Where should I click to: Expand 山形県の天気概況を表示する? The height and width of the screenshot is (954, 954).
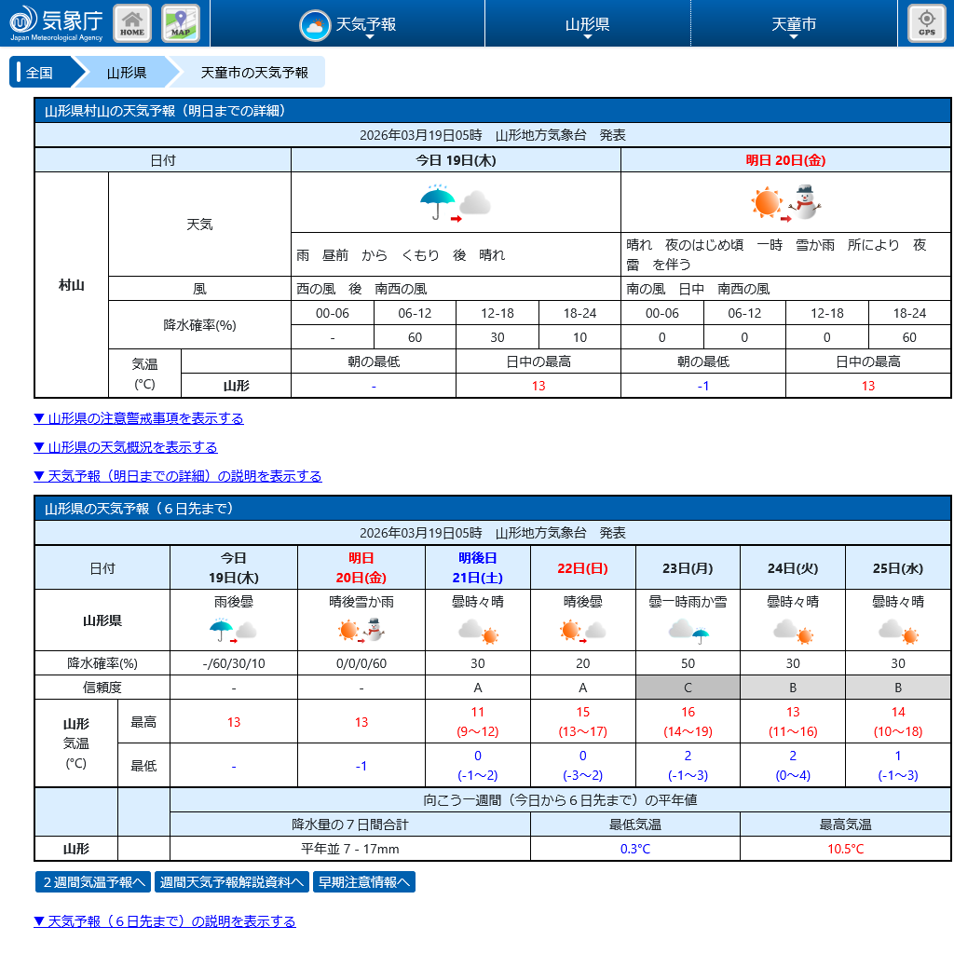126,447
